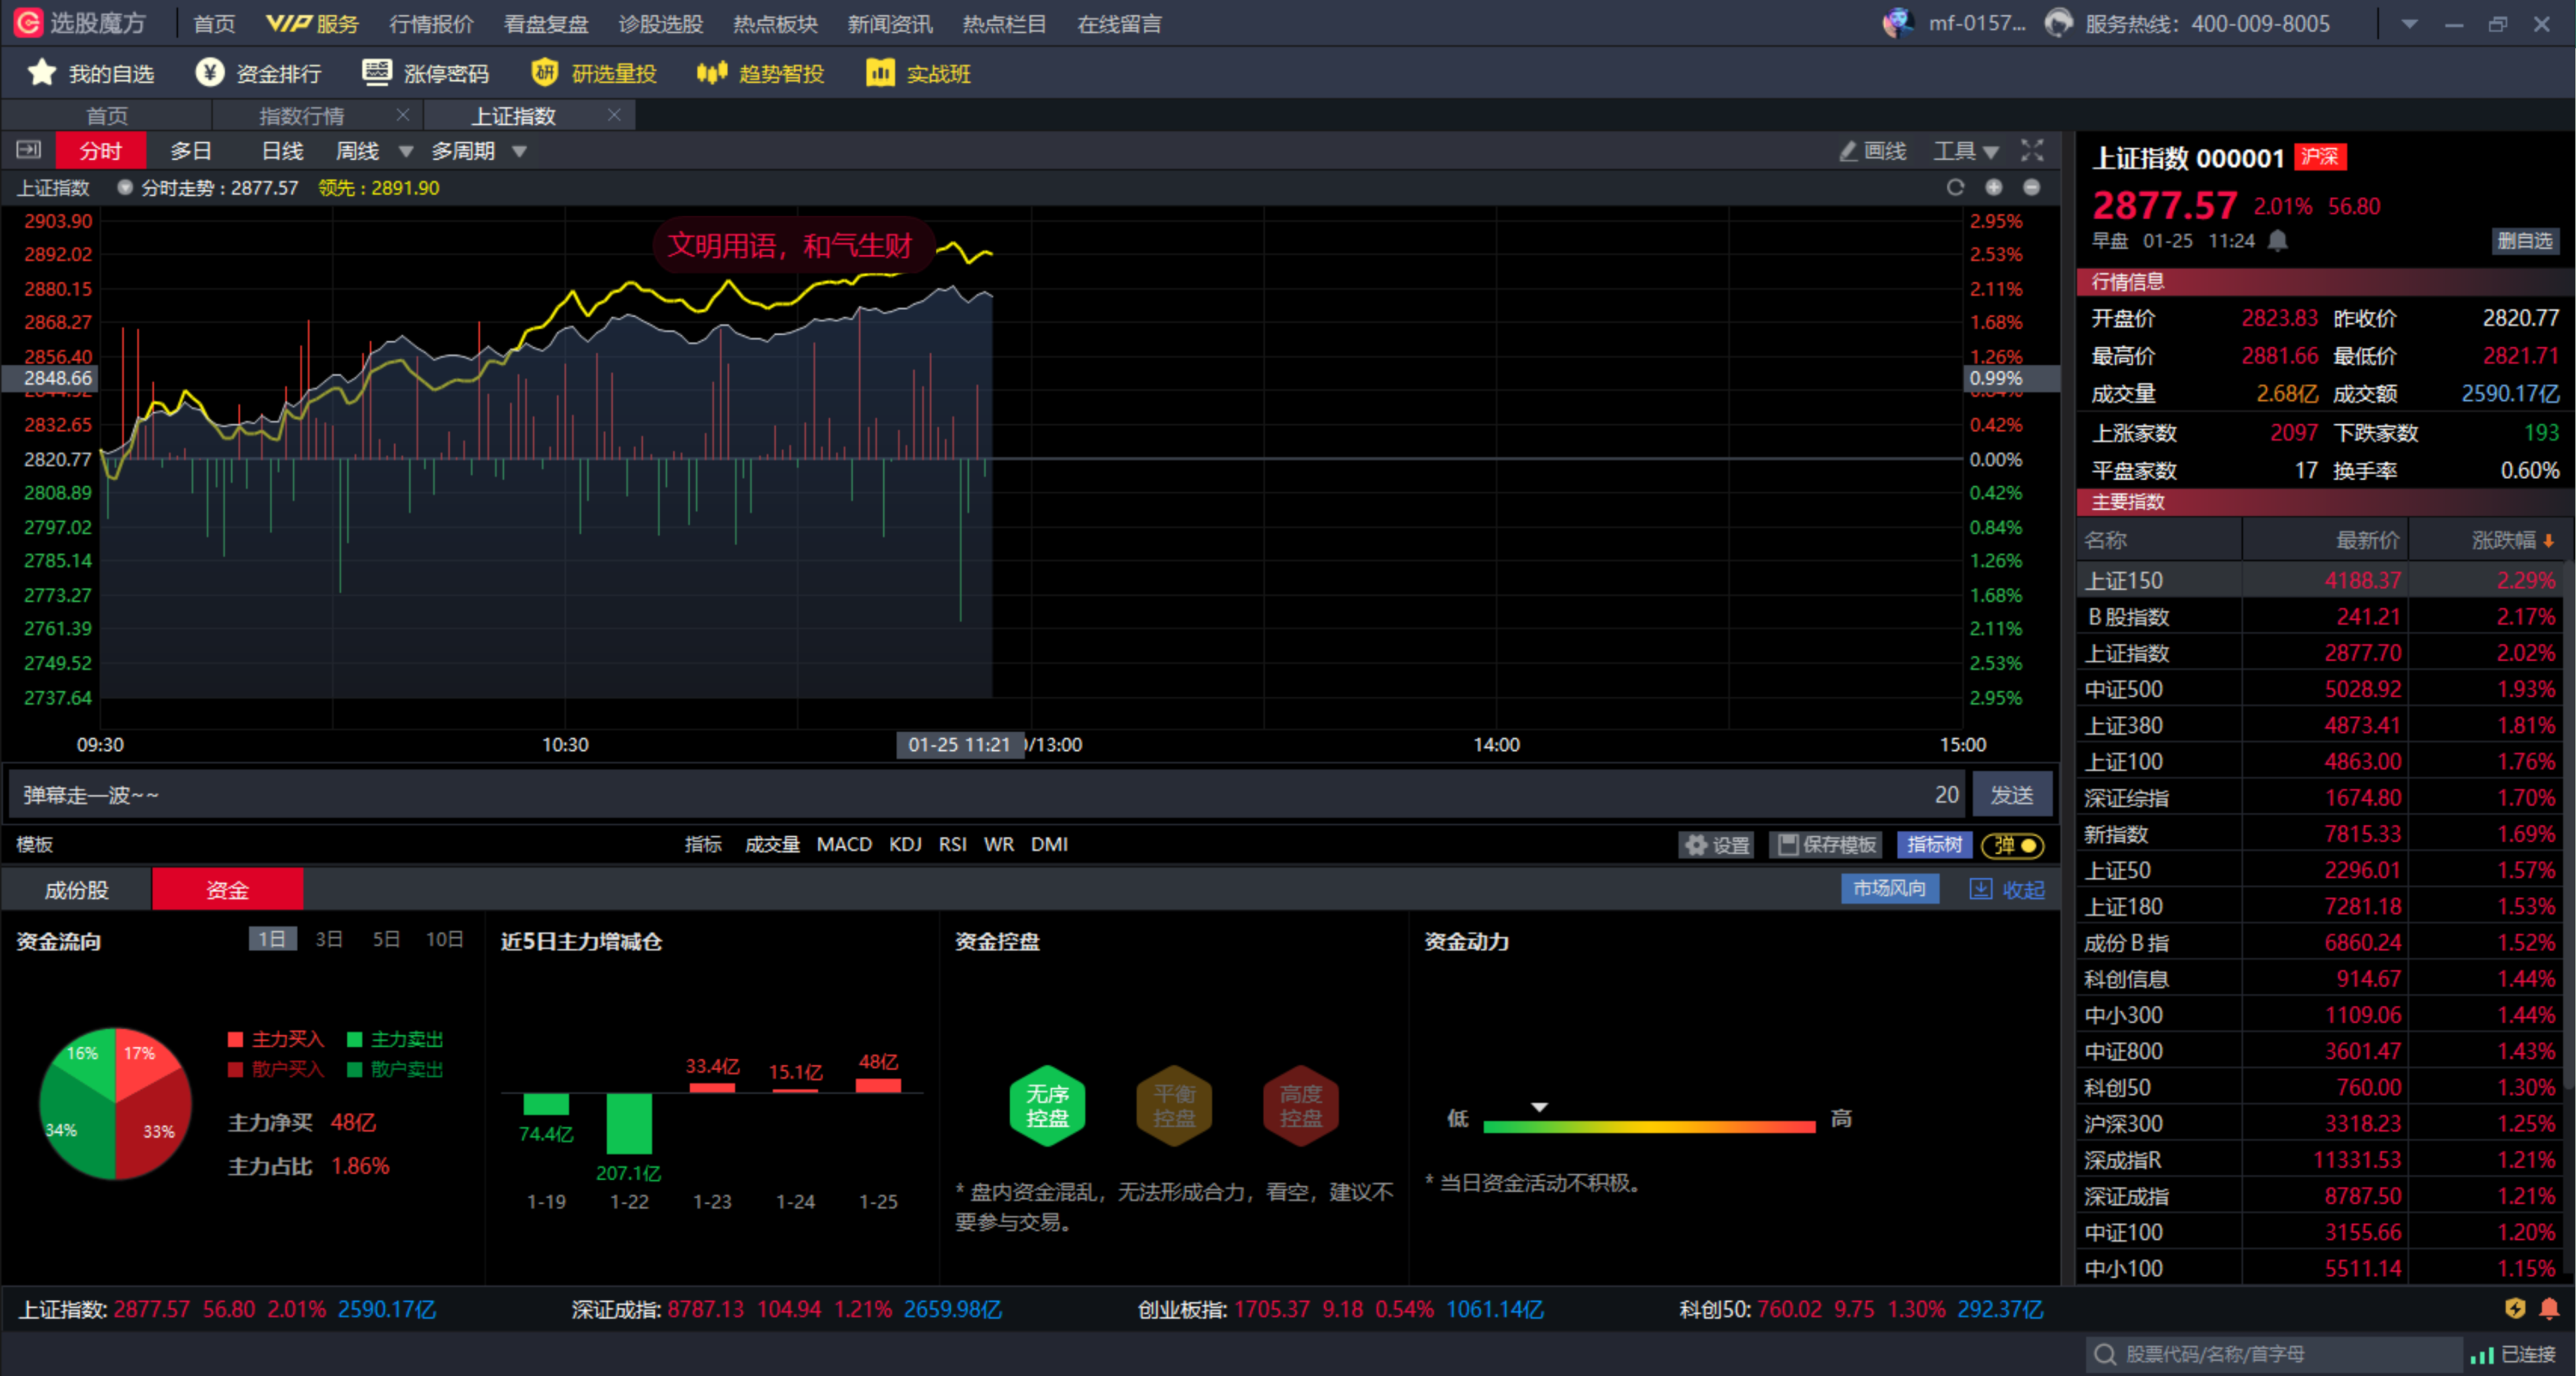Switch to 成份股 tab
The image size is (2576, 1376).
(77, 889)
